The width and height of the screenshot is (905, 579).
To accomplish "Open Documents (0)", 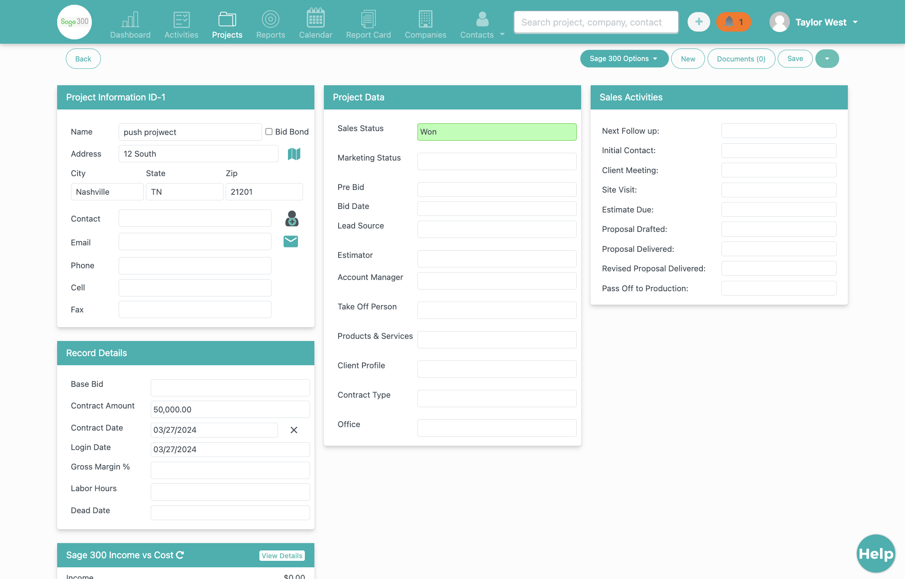I will [x=741, y=59].
